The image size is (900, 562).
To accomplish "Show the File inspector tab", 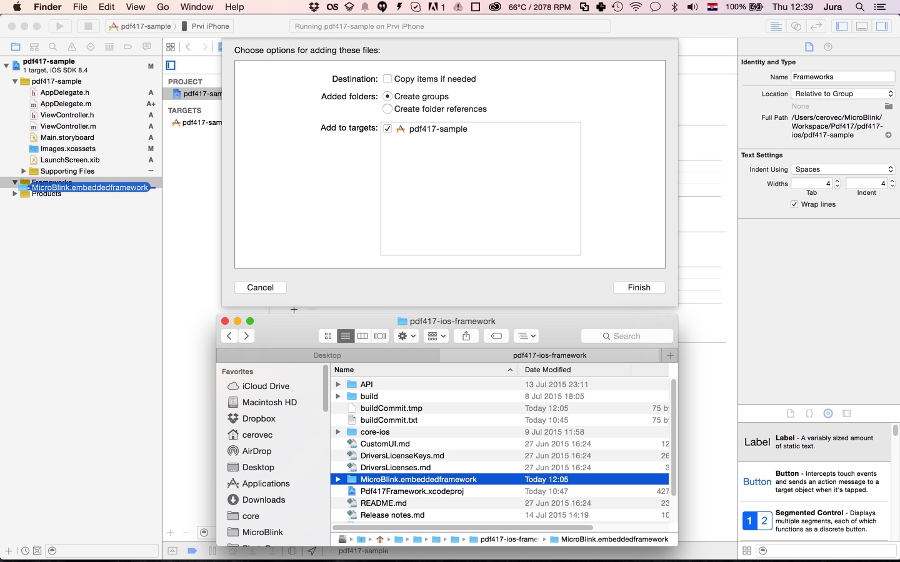I will pyautogui.click(x=809, y=47).
